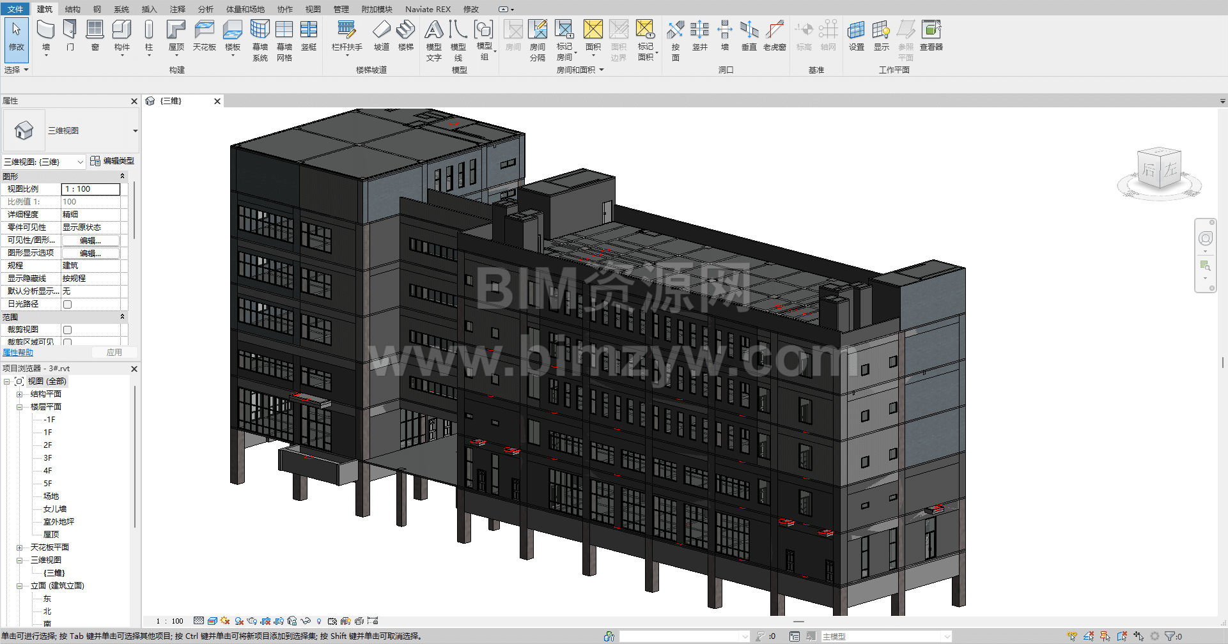Image resolution: width=1228 pixels, height=644 pixels.
Task: Click the Area (面积) tool
Action: coord(593,38)
